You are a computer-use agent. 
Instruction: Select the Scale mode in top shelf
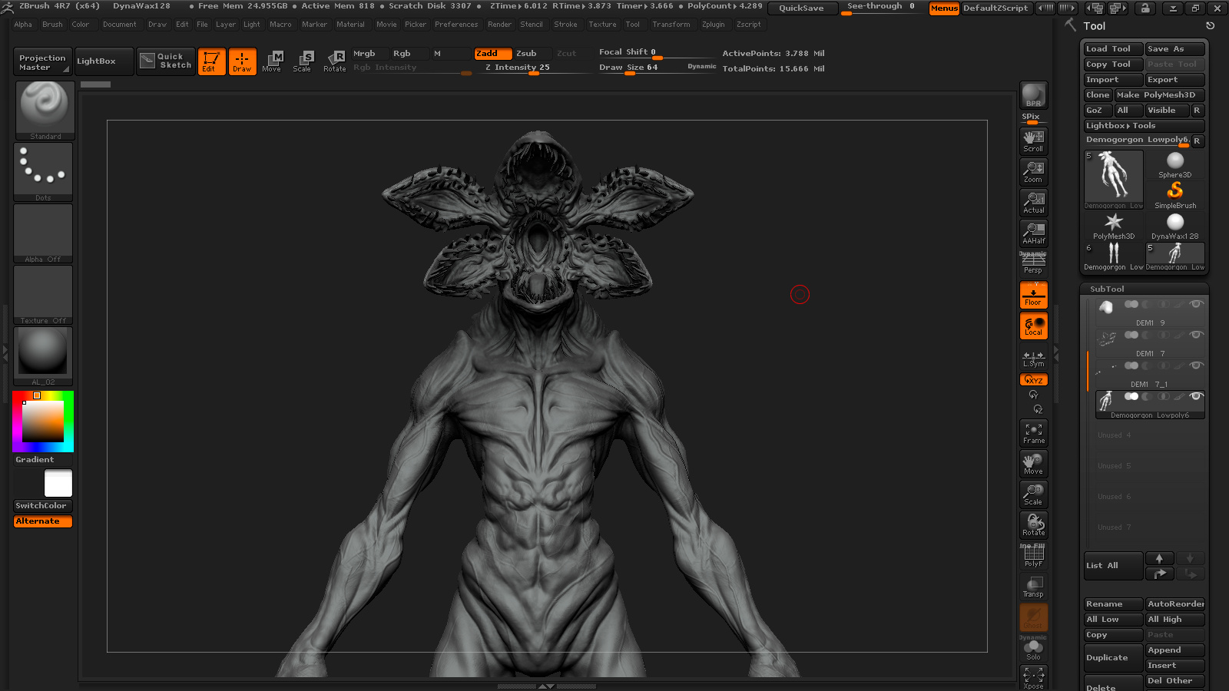coord(303,61)
